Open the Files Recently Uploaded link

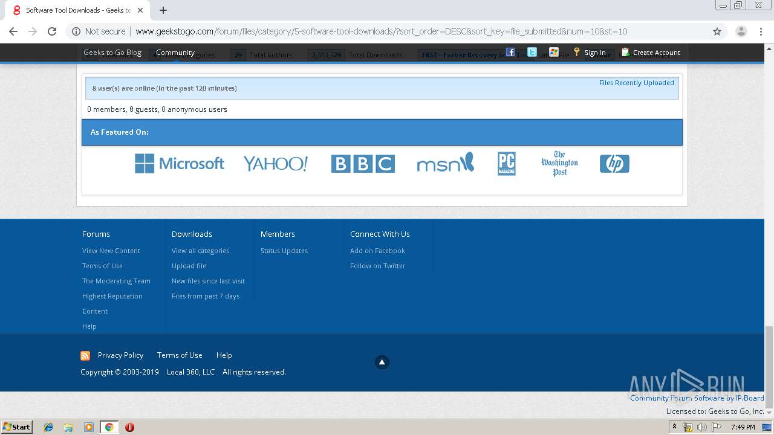tap(636, 83)
